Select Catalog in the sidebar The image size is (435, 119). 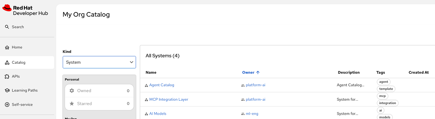click(x=27, y=62)
